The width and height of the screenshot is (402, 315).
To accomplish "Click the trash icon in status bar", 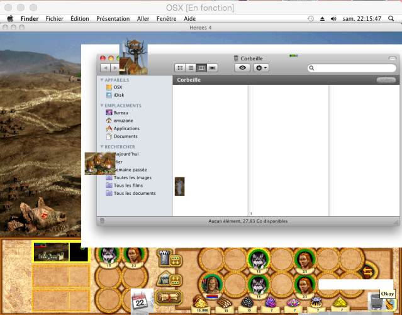I will [x=102, y=221].
